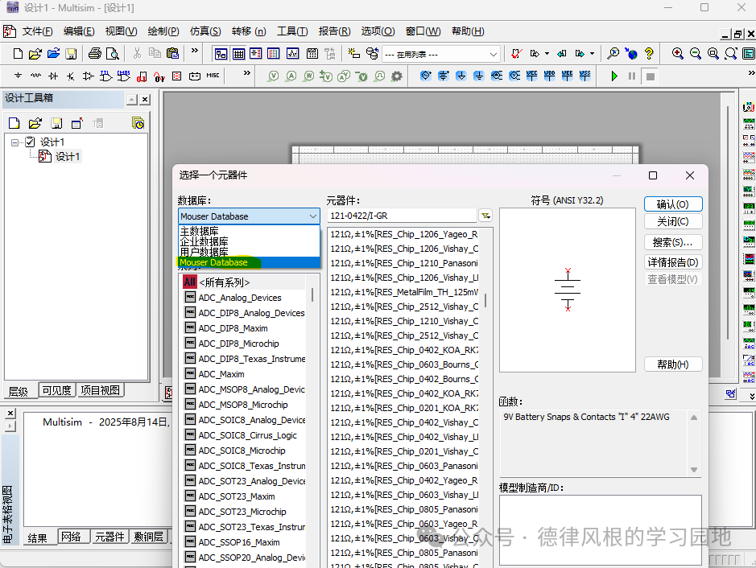Select highlighted Mouser Database option
756x568 pixels.
pyautogui.click(x=249, y=262)
